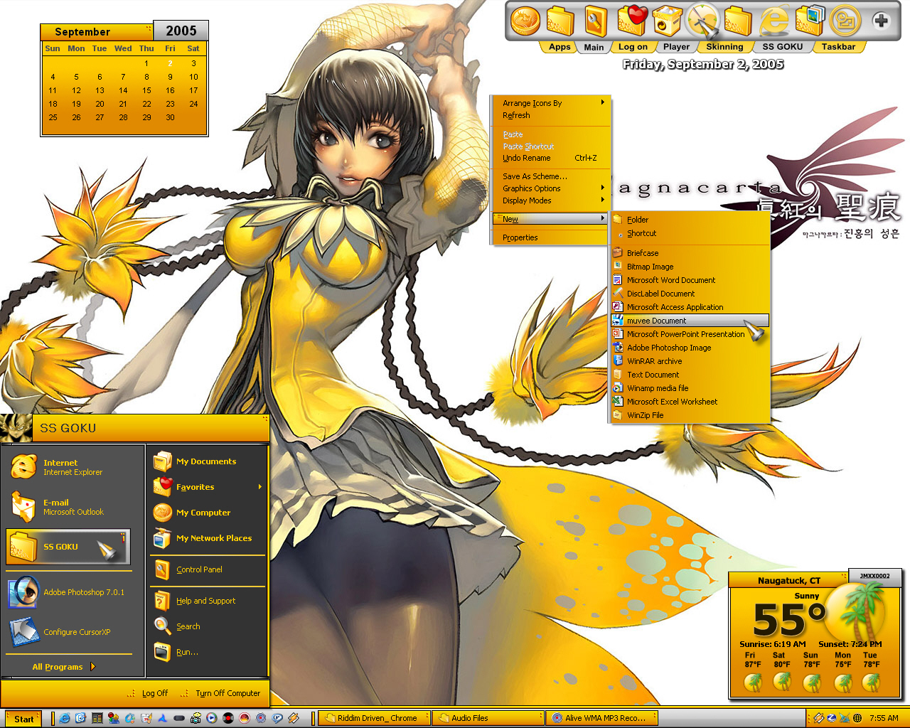Open My Network Places
Screen dimensions: 910x728
click(x=208, y=538)
